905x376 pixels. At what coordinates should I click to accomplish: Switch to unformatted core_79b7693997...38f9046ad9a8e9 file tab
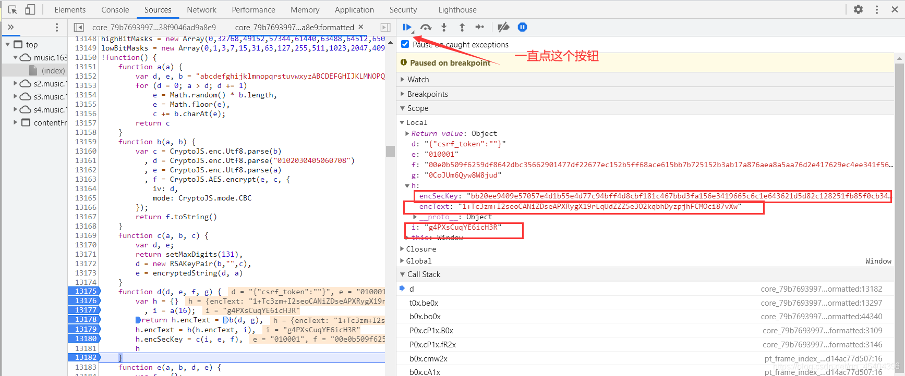point(154,27)
